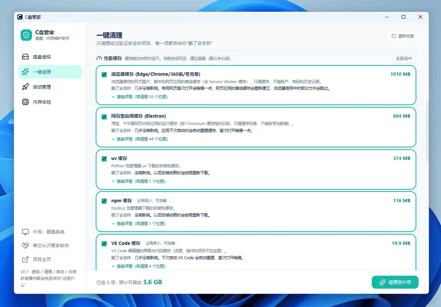441x307 pixels.
Task: Click the 浏览器缓存 (Edge/Chrome/360系/夸克等) title
Action: (x=156, y=74)
